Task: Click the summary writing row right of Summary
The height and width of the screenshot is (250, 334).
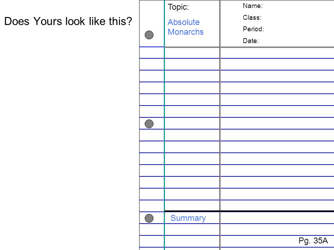Action: point(277,218)
